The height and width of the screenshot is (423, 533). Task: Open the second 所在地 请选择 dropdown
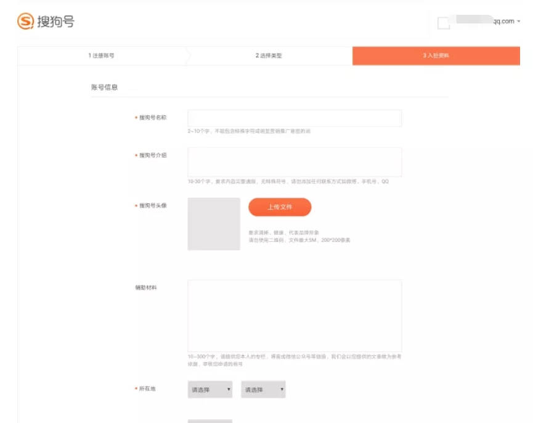(264, 389)
